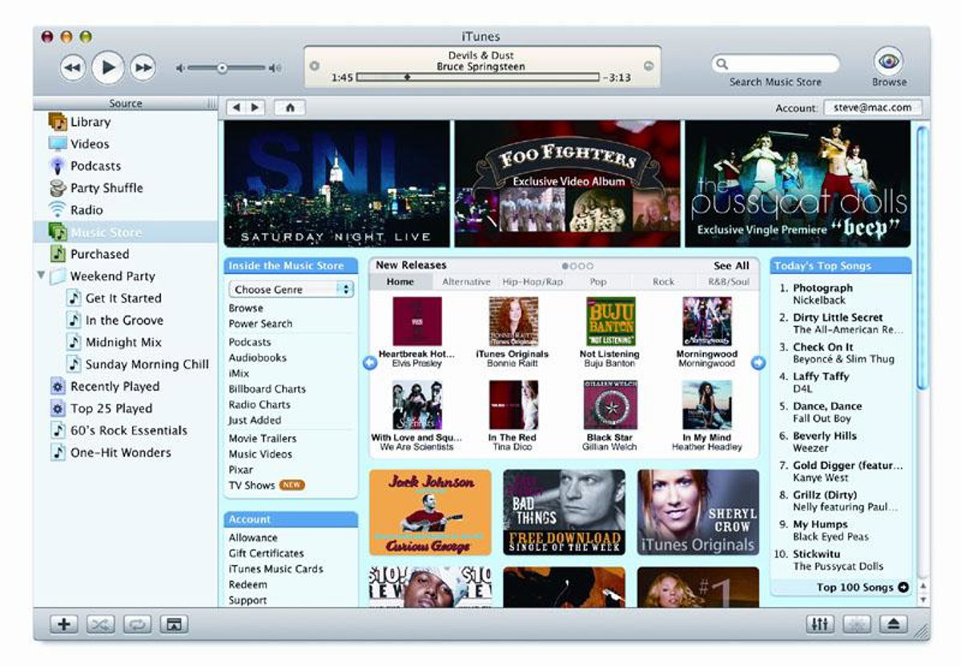Select the Rock tab in New Releases

[x=663, y=282]
